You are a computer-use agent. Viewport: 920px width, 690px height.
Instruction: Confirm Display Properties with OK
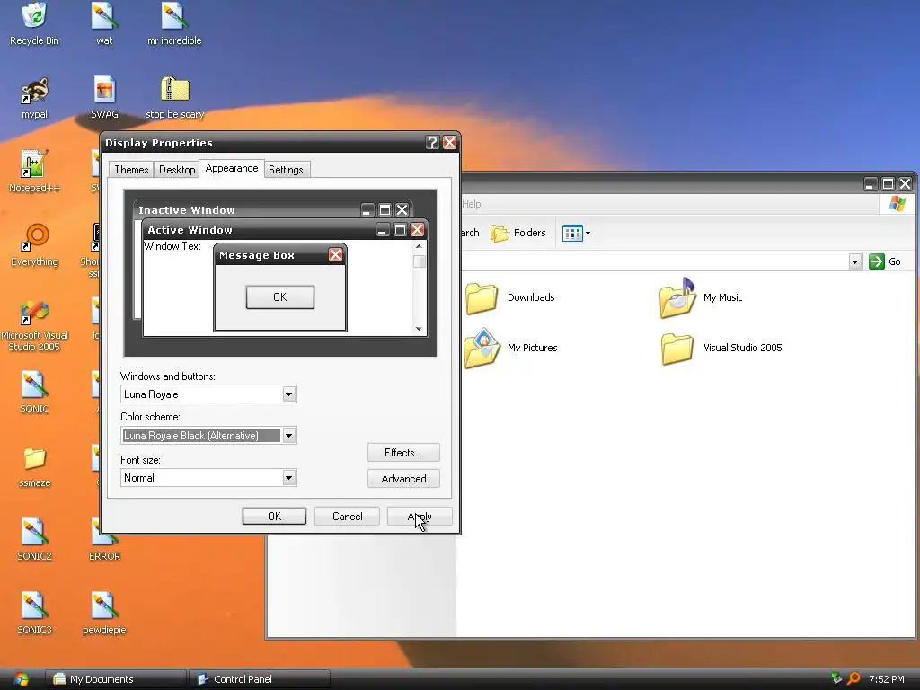[274, 517]
